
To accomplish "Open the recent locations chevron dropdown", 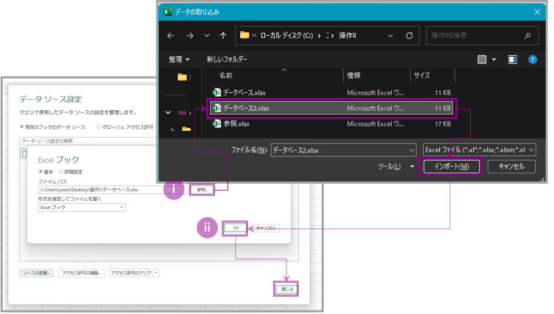I will pyautogui.click(x=207, y=36).
